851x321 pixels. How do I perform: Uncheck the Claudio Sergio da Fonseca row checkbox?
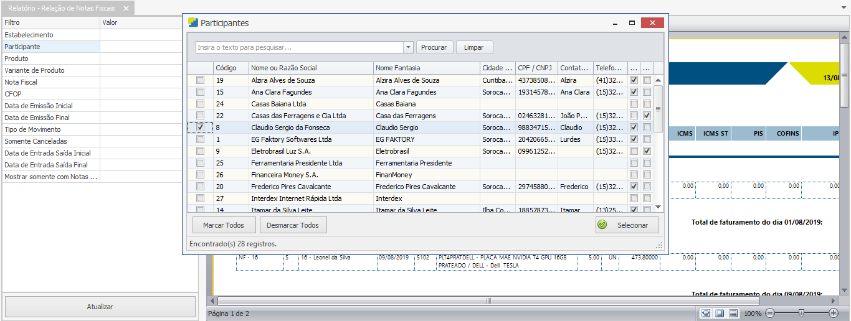click(200, 128)
